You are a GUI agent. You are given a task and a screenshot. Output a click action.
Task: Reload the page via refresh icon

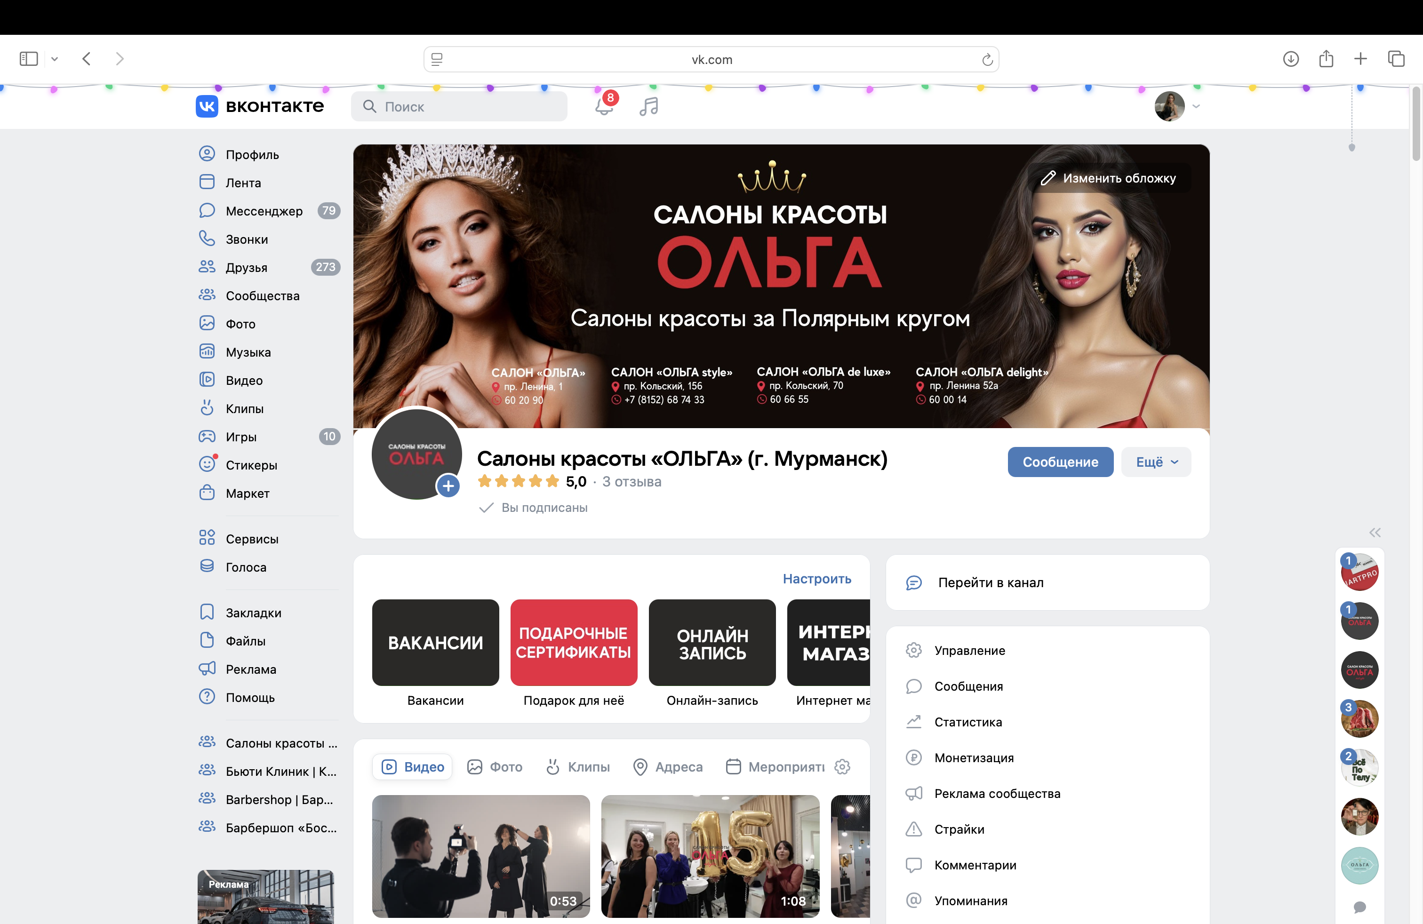point(987,59)
